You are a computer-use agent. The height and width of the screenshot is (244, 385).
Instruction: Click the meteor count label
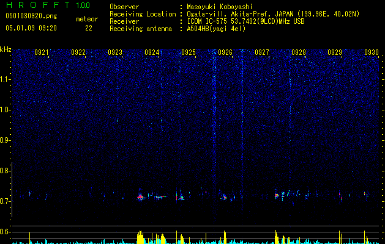87,19
